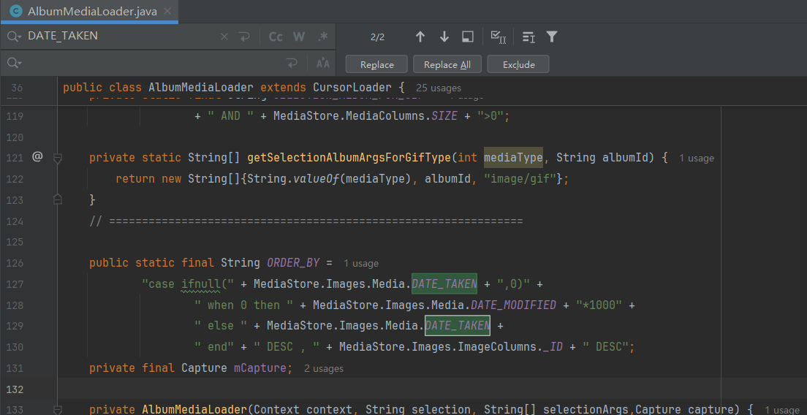Open the 1 usage hint for getSelectionAlbumArgsForGifType

click(x=697, y=159)
